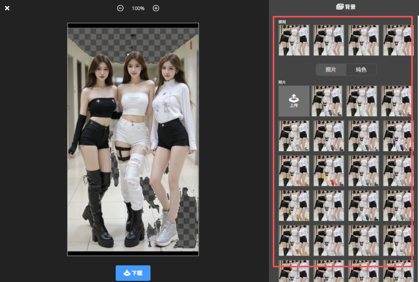419x282 pixels.
Task: Click the 照片 section label above upload
Action: (x=282, y=82)
